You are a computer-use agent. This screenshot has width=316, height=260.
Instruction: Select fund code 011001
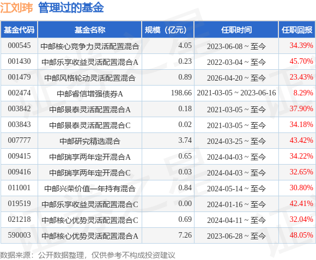tap(19, 188)
